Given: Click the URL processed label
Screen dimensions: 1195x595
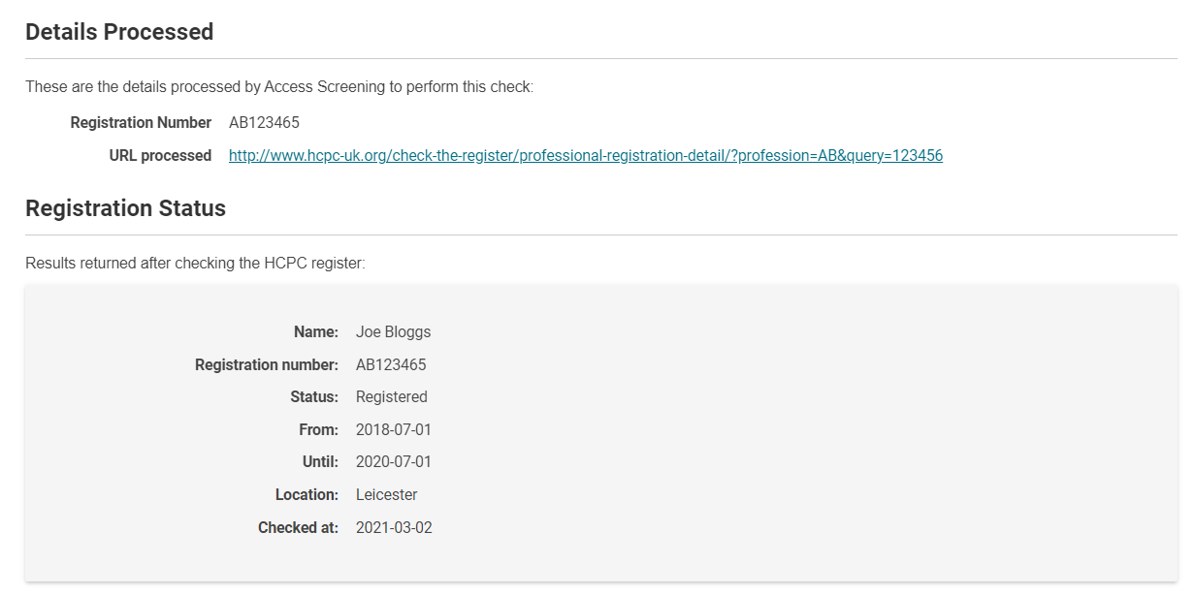Looking at the screenshot, I should tap(160, 155).
